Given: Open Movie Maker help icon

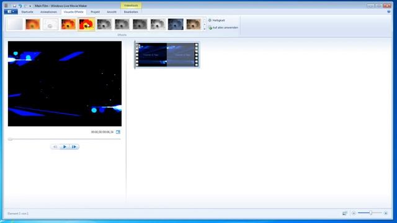Looking at the screenshot, I should pyautogui.click(x=389, y=12).
